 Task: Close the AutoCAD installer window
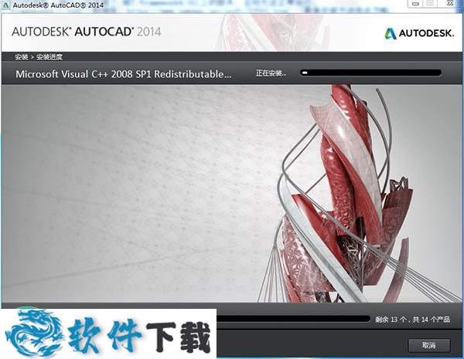(x=450, y=3)
